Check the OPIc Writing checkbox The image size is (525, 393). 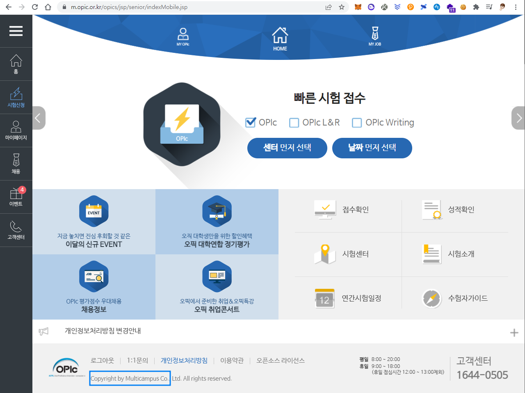[x=357, y=123]
